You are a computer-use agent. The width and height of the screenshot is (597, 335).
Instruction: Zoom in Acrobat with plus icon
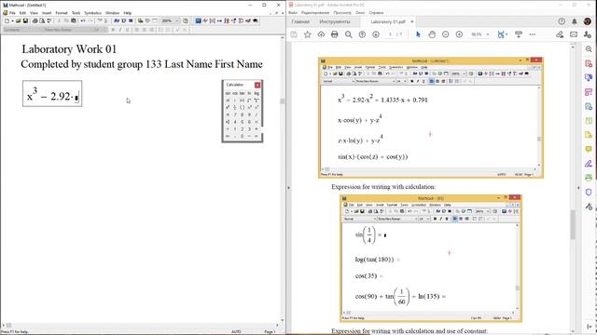[459, 34]
